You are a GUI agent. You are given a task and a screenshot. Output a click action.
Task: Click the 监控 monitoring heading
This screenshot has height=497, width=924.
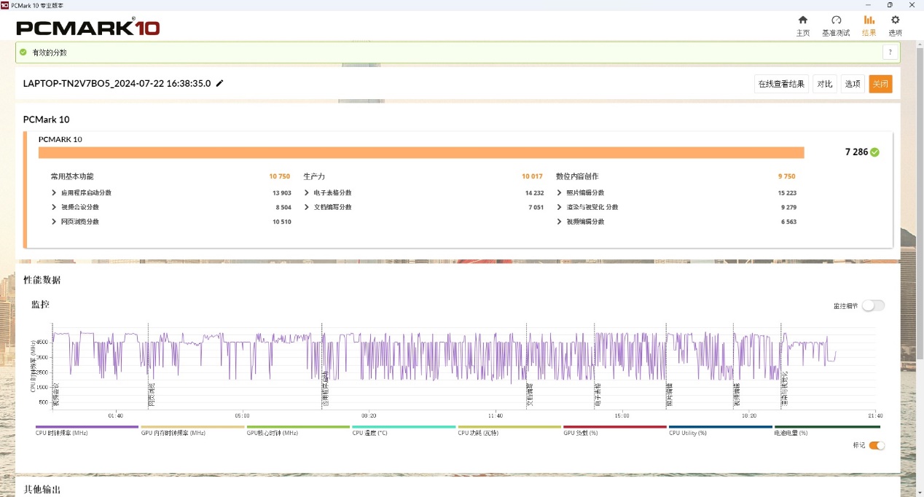(41, 304)
